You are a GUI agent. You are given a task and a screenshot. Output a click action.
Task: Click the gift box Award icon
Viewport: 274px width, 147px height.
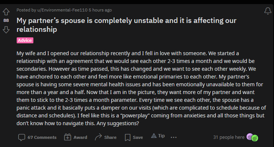point(67,137)
